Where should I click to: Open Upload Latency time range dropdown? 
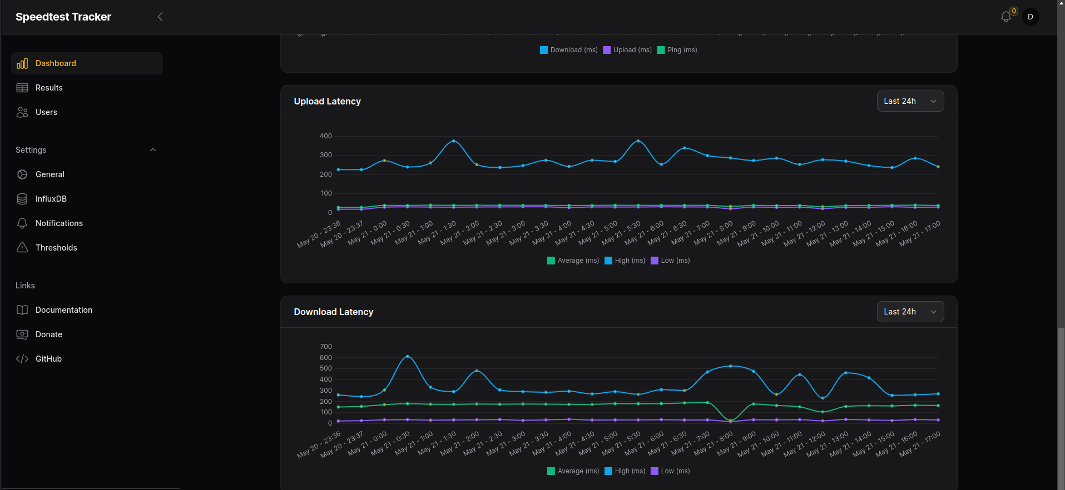(x=910, y=101)
